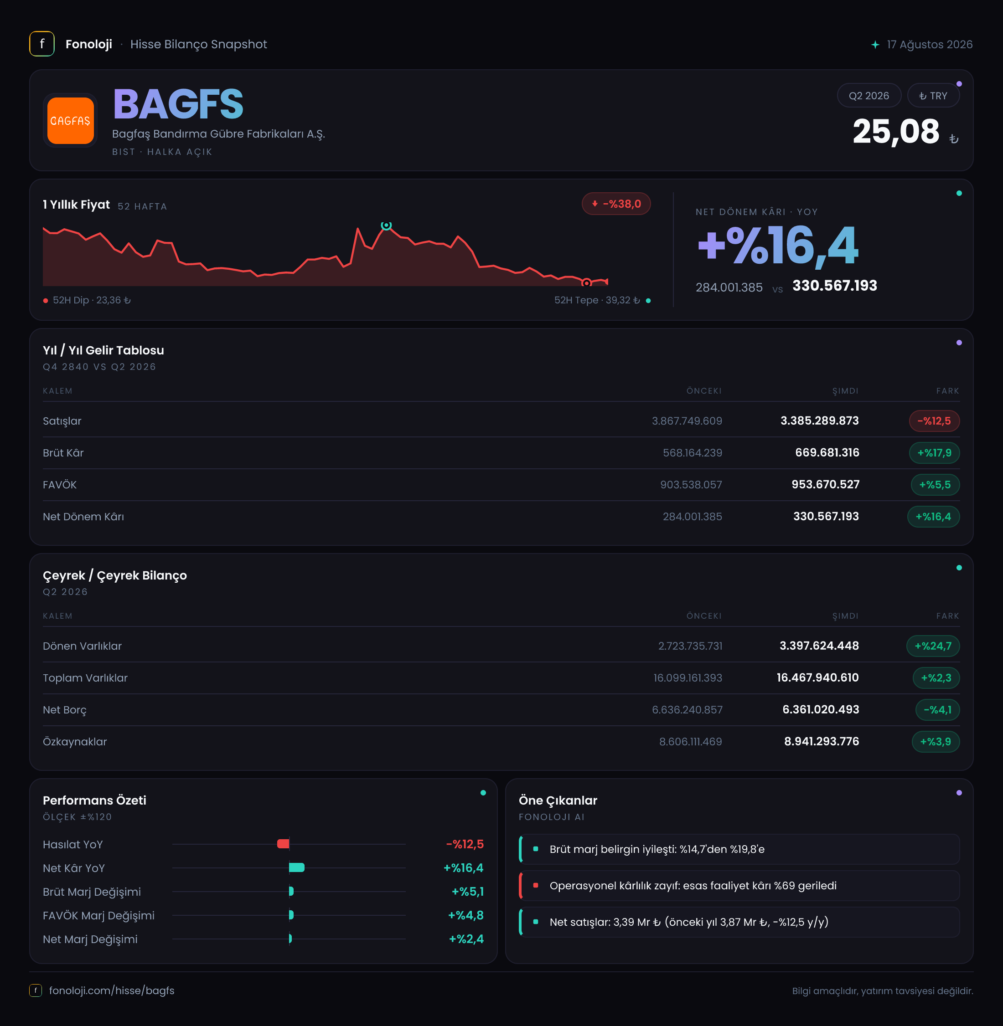Click the Net Borç current value 6.361.020.493
The image size is (1003, 1026).
point(820,710)
